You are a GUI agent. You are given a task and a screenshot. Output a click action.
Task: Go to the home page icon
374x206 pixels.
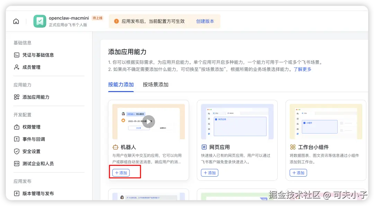pyautogui.click(x=16, y=21)
